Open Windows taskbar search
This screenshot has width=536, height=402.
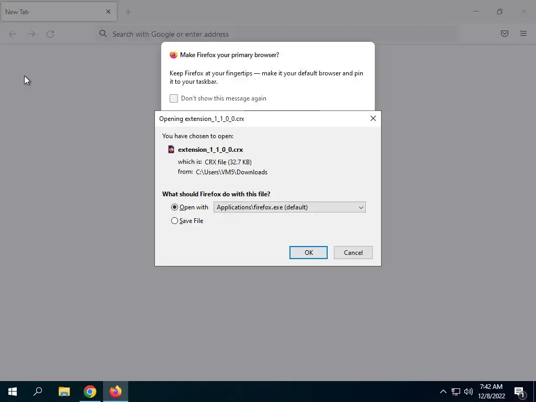coord(38,392)
